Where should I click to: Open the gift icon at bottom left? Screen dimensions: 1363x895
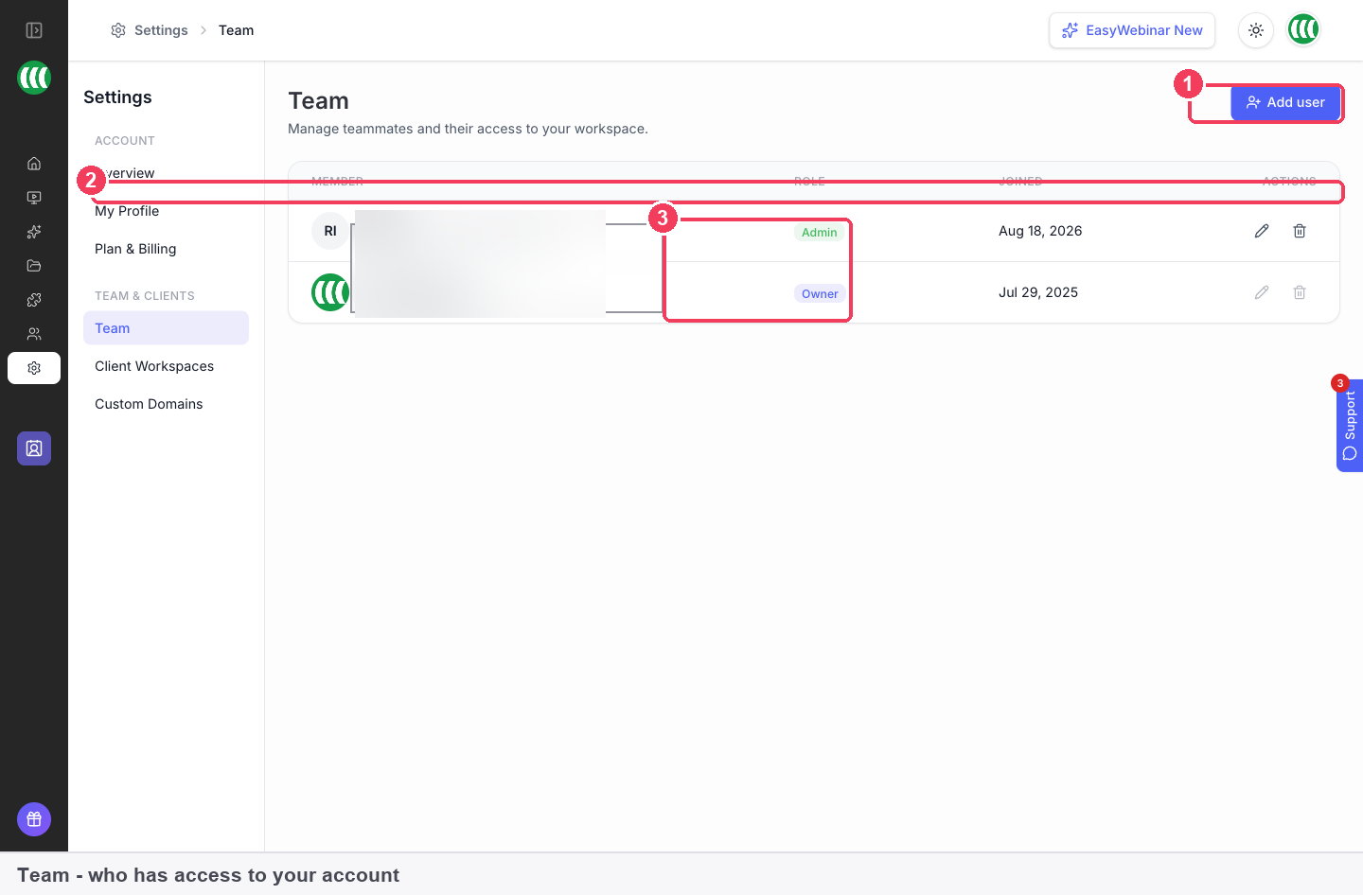coord(34,819)
